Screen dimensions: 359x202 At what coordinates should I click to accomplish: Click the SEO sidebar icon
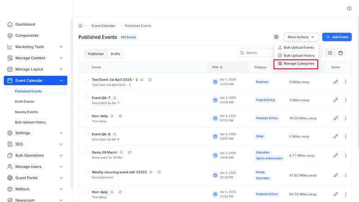coord(10,144)
